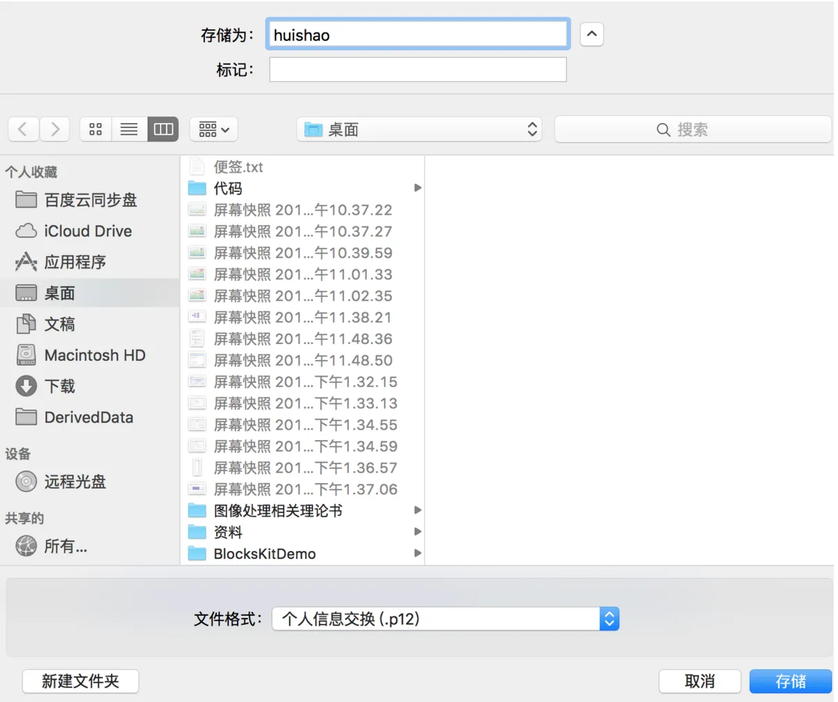Go back with the left arrow button
This screenshot has width=838, height=702.
click(x=23, y=129)
